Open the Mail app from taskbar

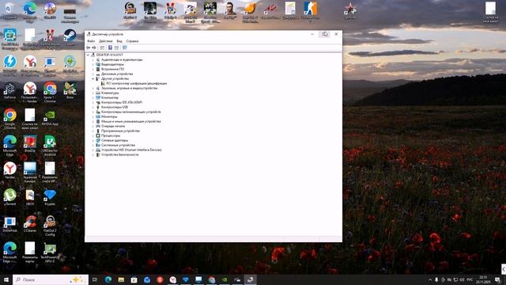147,279
